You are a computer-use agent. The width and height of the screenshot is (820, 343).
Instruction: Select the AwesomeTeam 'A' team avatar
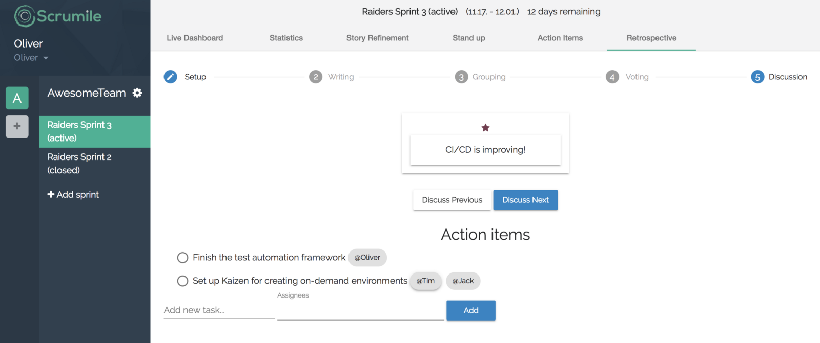coord(17,98)
